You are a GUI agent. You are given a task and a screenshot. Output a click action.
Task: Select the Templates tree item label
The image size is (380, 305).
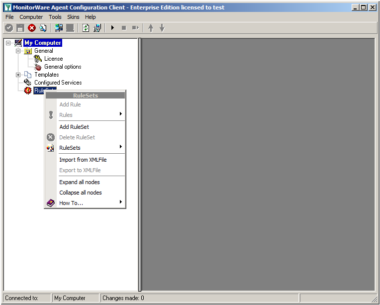coord(47,75)
